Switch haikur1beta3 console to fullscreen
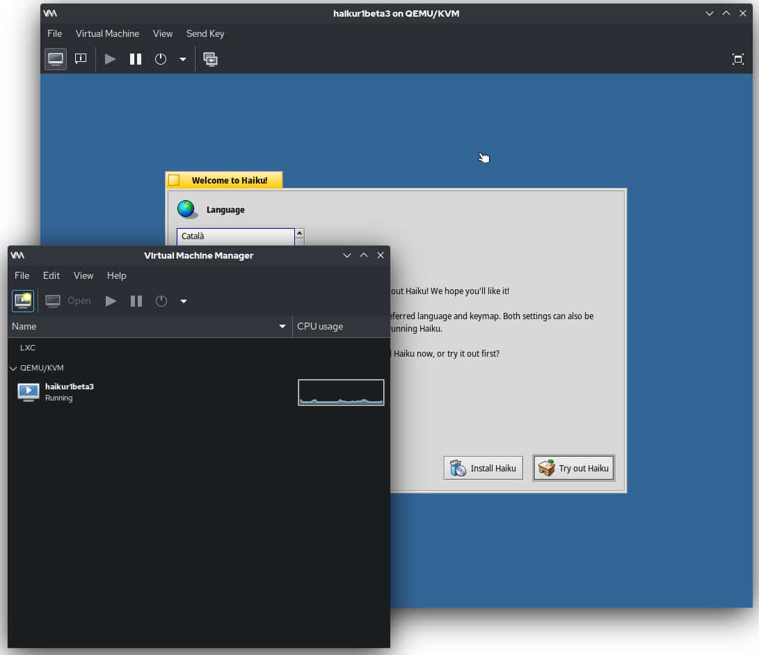The height and width of the screenshot is (655, 759). (737, 60)
